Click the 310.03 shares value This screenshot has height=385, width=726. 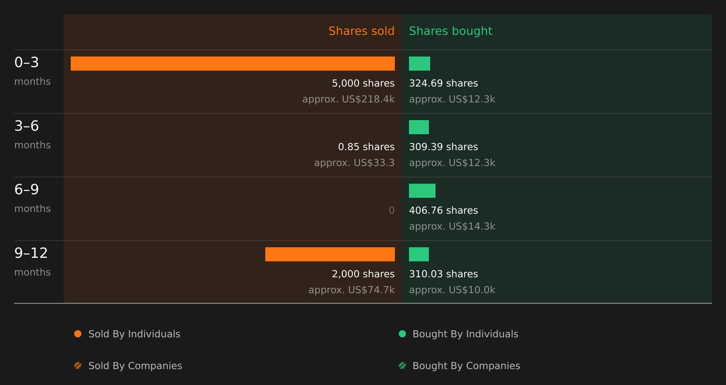click(443, 274)
